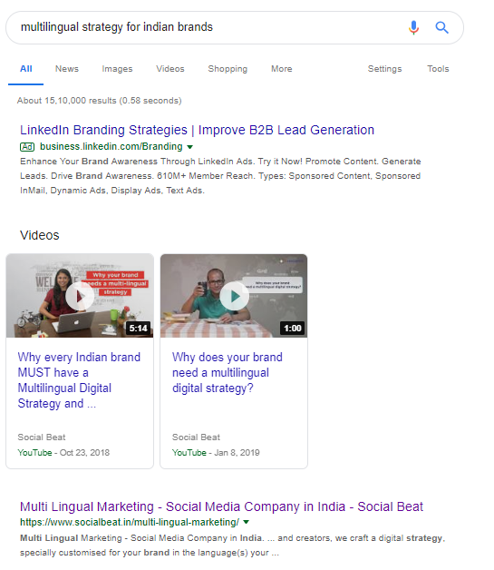Screen dimensions: 494x570
Task: Click the 'About 15,10,000 results' text
Action: [x=100, y=101]
